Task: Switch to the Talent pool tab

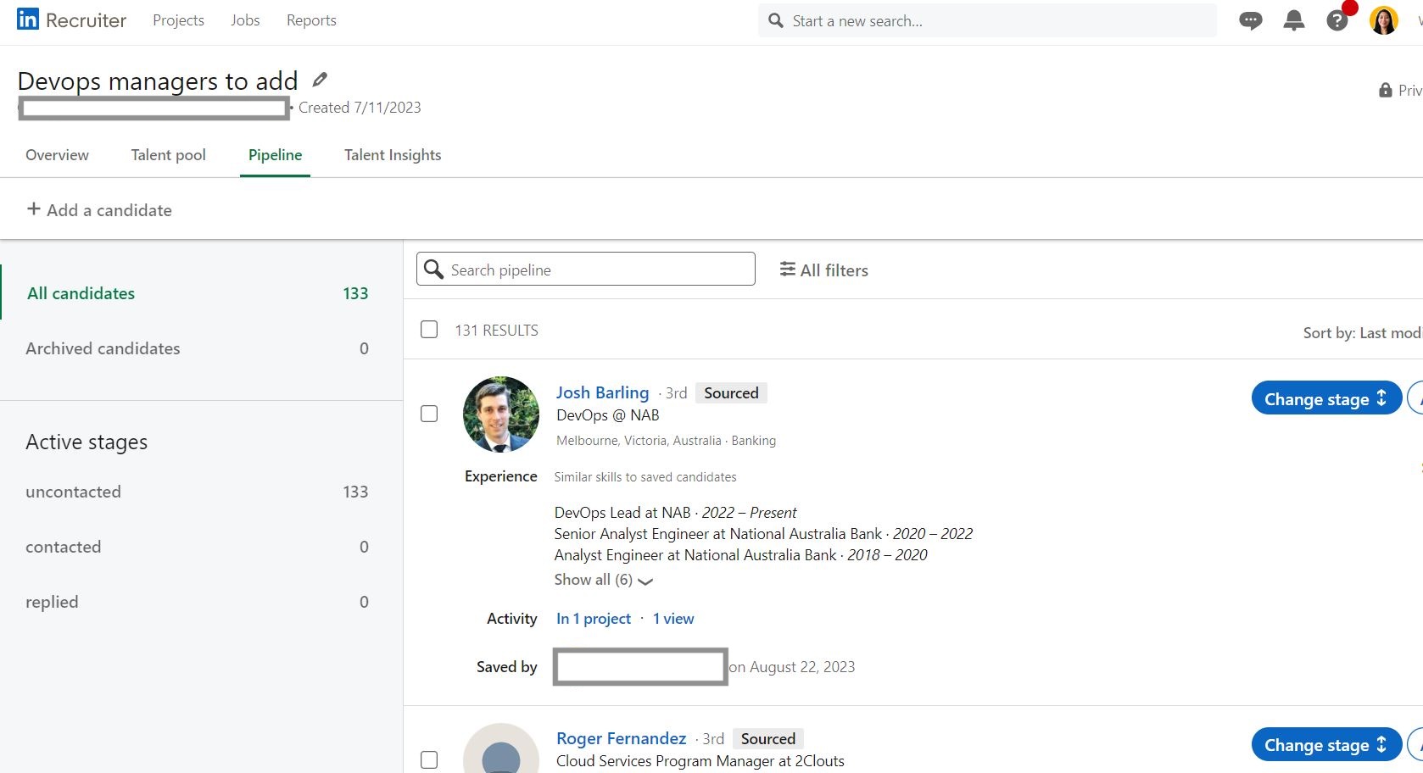Action: (x=168, y=155)
